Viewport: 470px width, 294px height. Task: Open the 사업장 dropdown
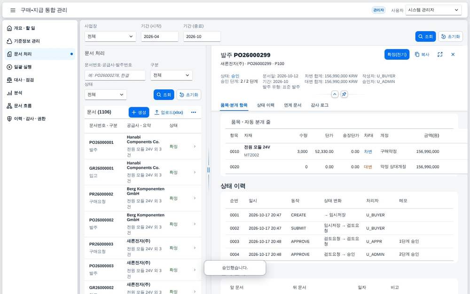[110, 37]
